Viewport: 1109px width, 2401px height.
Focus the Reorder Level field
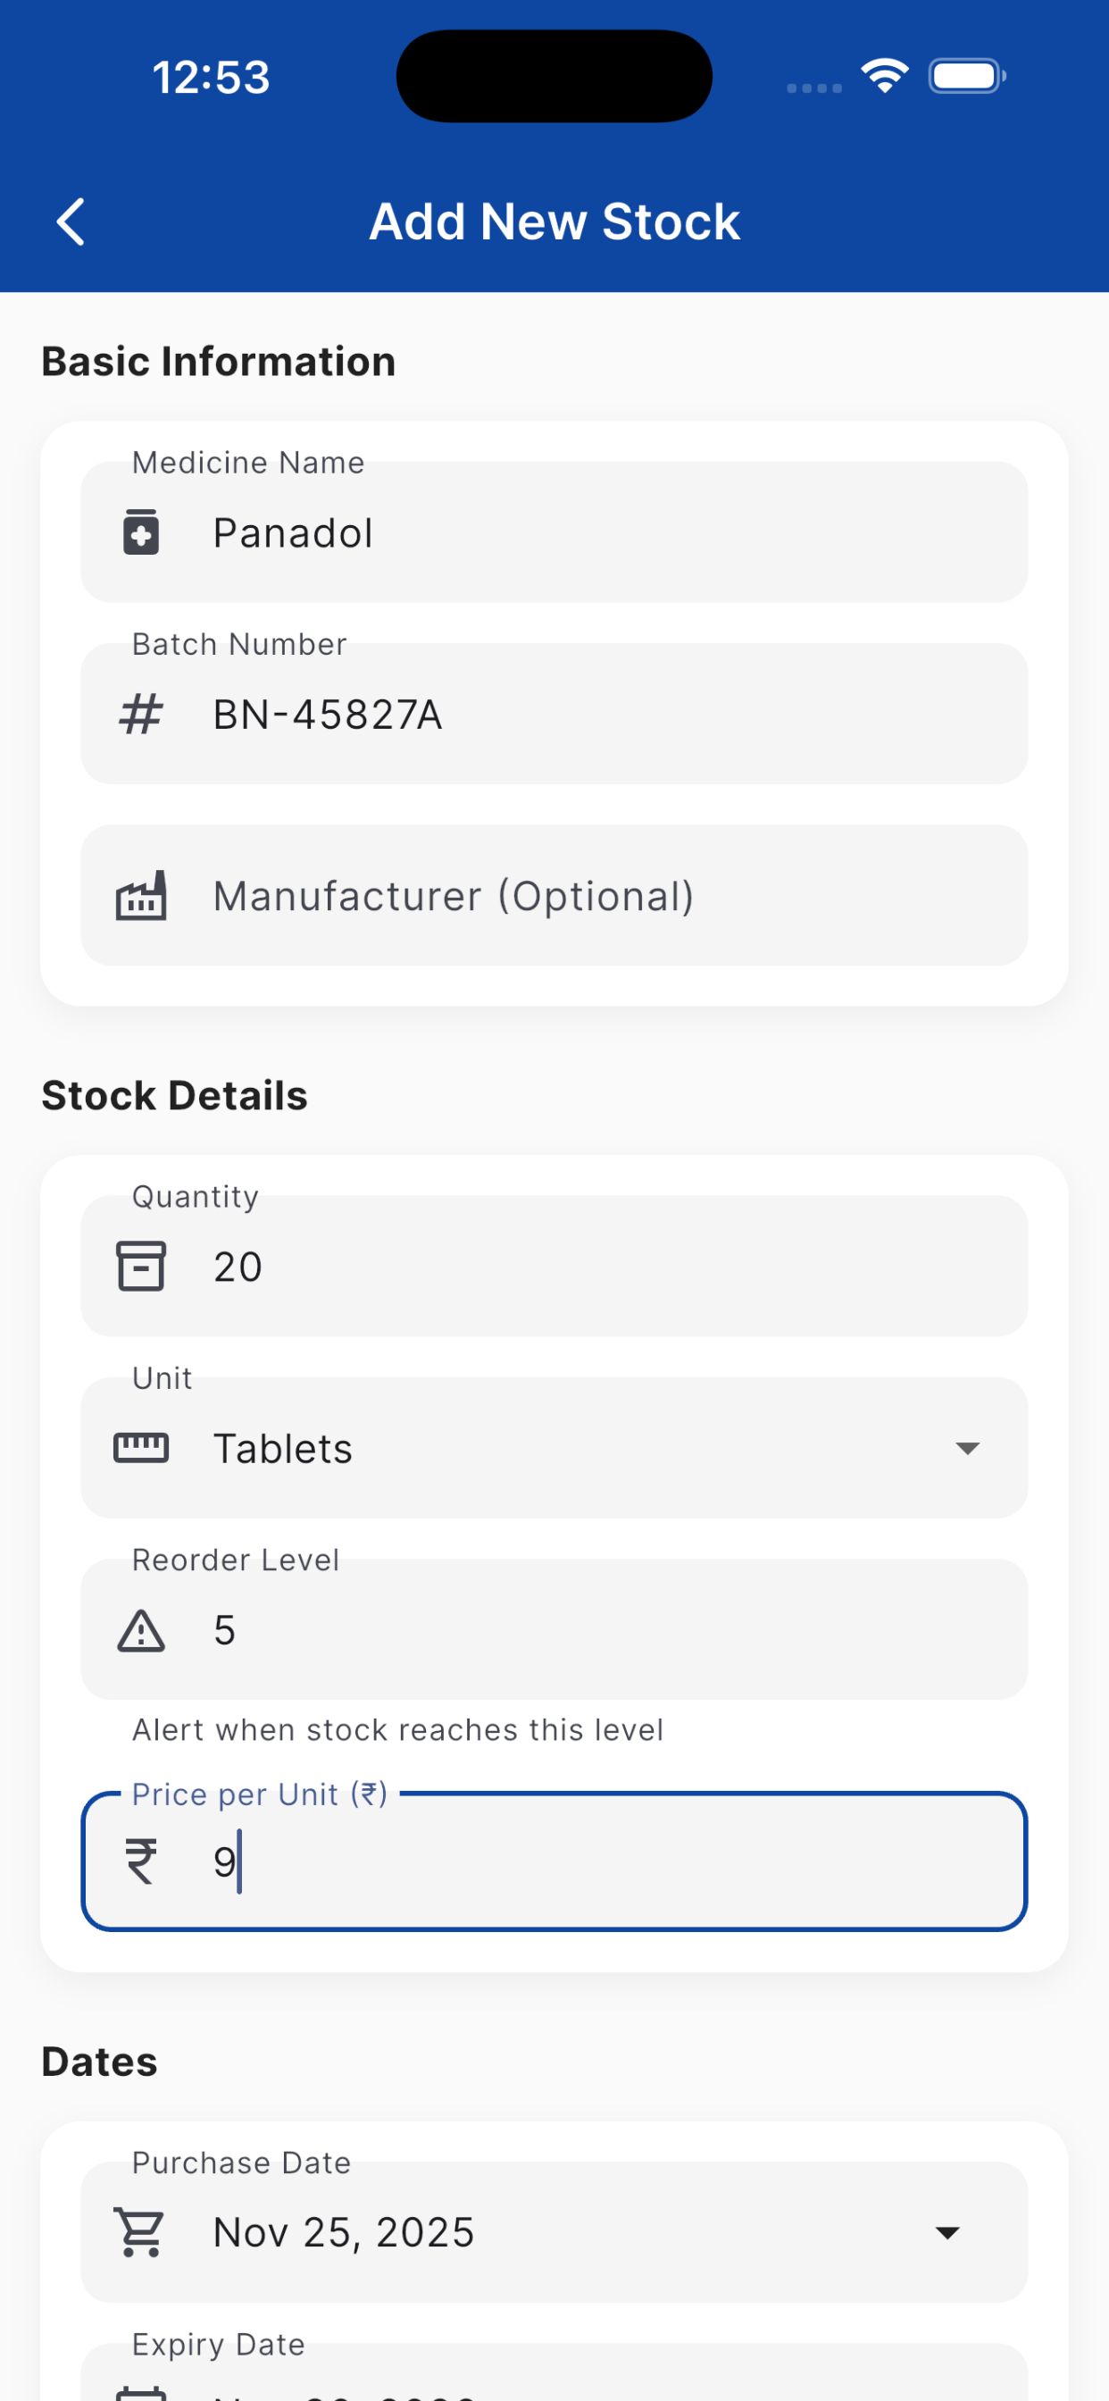click(x=596, y=1630)
